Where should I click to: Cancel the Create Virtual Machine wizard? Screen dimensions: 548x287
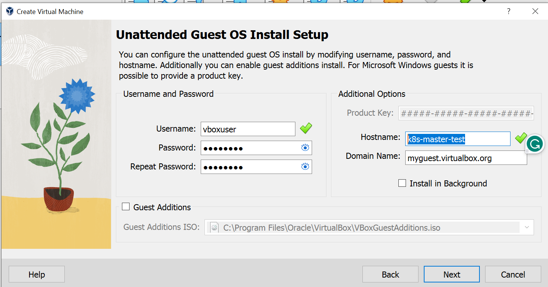(x=513, y=275)
